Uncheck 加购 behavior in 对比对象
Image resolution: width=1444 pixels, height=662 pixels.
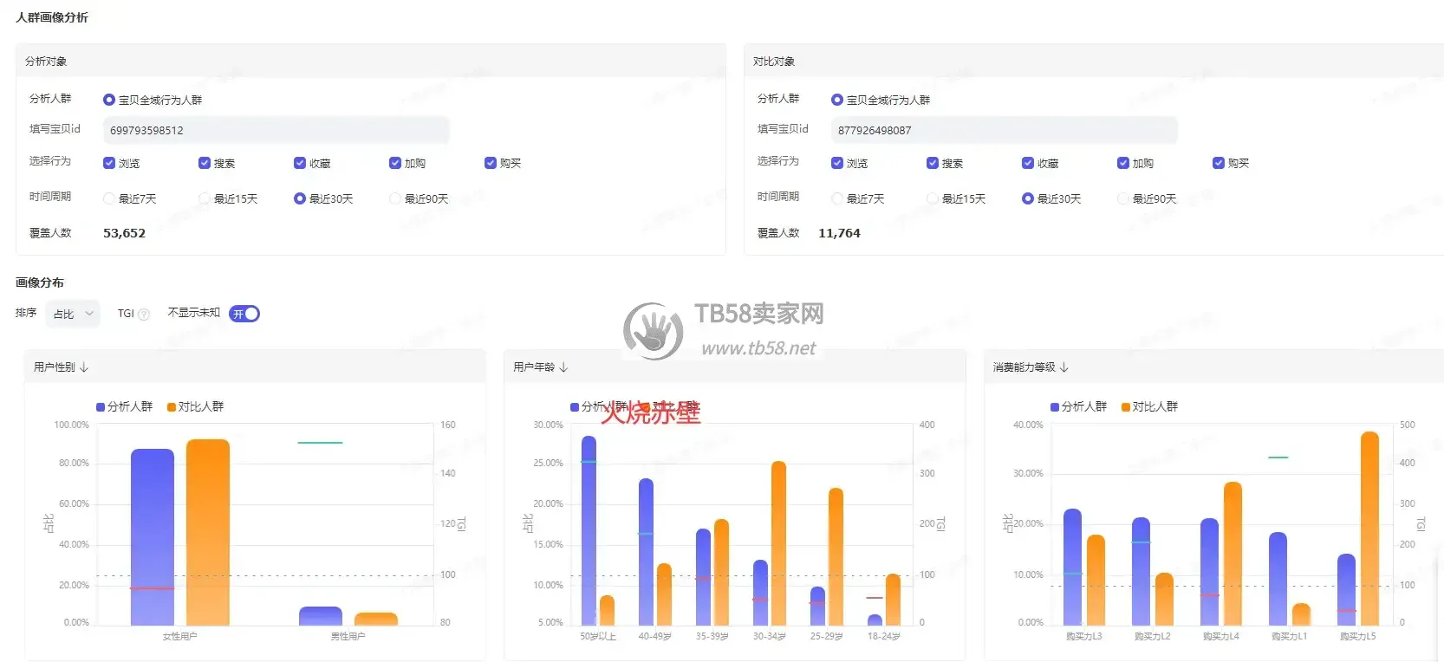(1123, 163)
